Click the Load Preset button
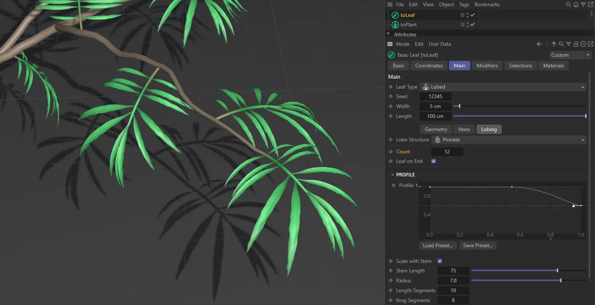Viewport: 595px width, 305px height. (x=438, y=245)
